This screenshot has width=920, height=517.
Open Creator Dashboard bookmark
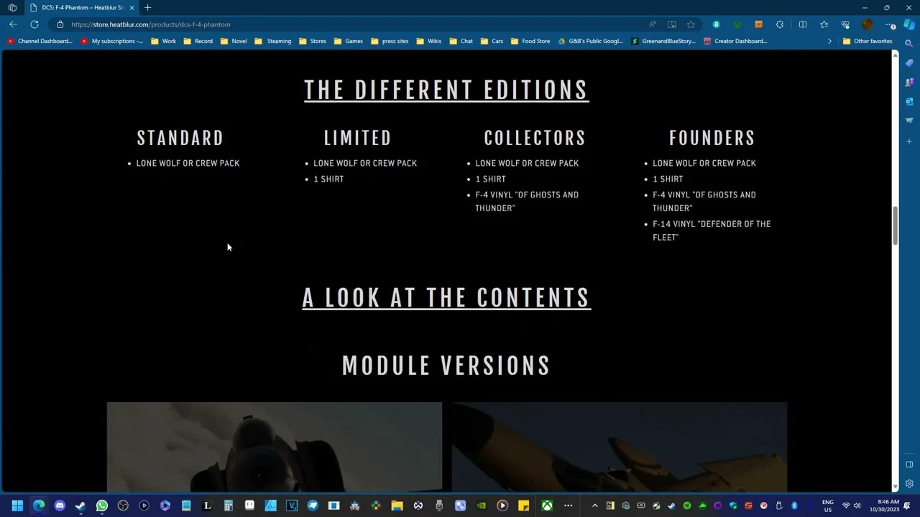[x=735, y=41]
